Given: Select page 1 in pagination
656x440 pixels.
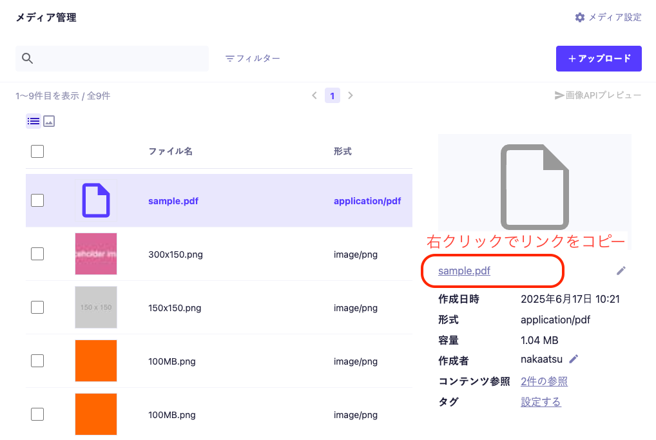Looking at the screenshot, I should 333,95.
